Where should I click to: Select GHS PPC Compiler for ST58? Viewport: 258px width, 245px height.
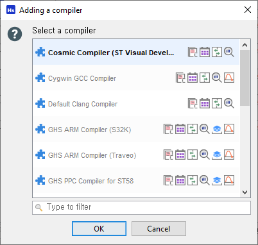coord(136,180)
